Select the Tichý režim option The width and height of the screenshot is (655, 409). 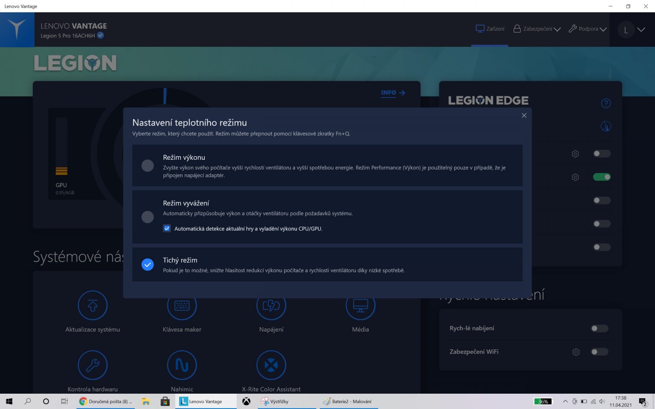coord(148,265)
